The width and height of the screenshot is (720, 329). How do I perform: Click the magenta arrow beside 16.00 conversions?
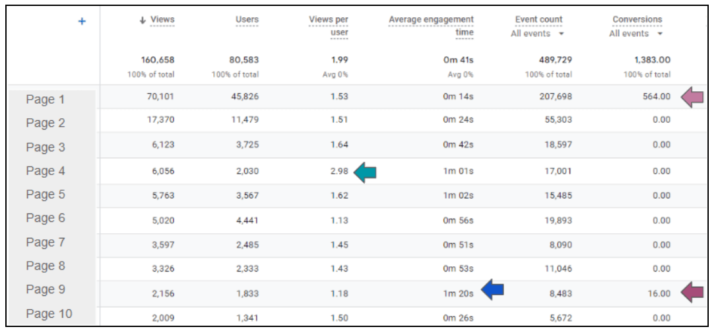pos(692,291)
